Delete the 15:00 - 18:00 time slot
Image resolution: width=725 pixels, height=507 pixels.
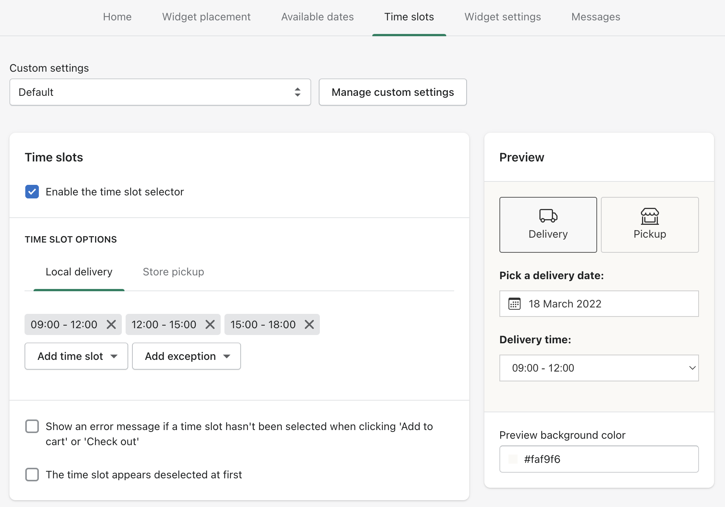click(309, 324)
